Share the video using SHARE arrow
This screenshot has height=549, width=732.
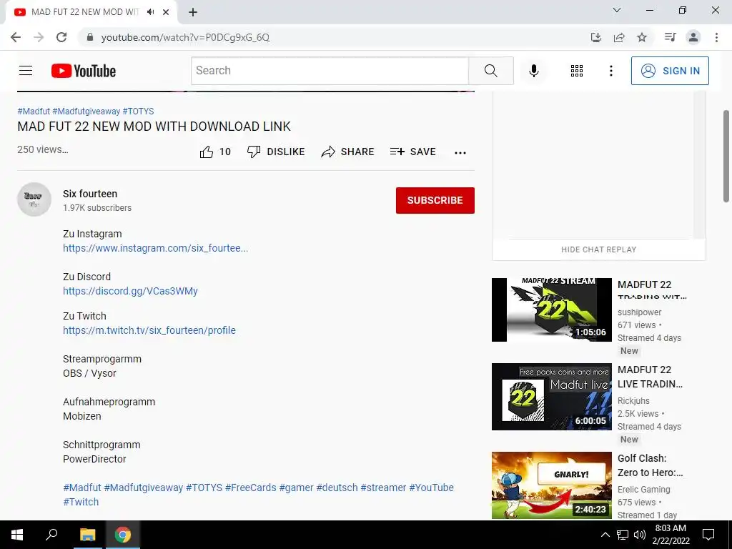click(348, 152)
